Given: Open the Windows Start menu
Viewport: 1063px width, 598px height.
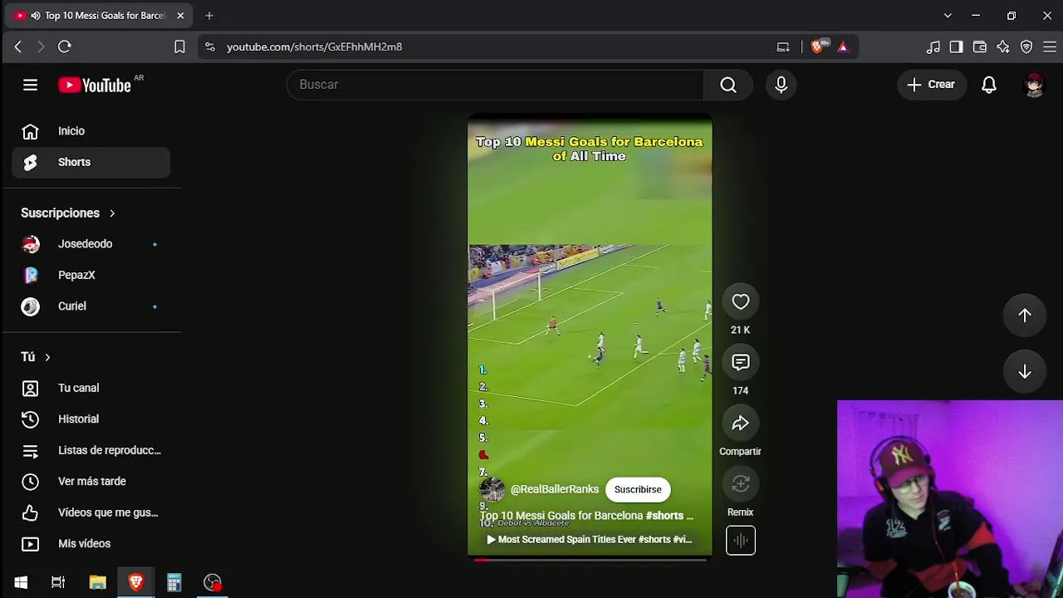Looking at the screenshot, I should pos(21,582).
